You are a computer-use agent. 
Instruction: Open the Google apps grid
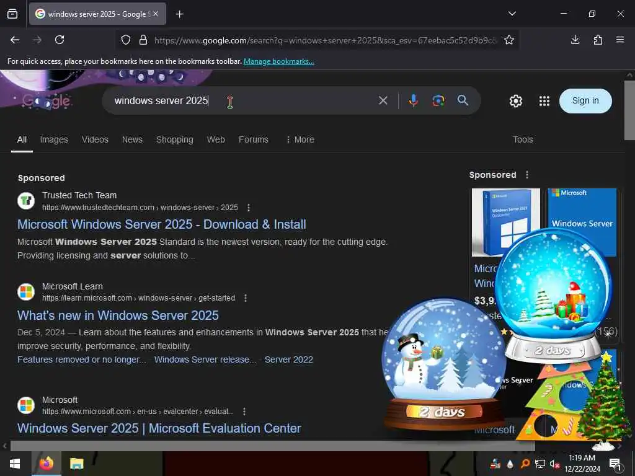pos(544,101)
